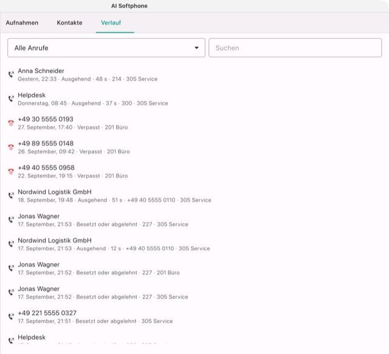Viewport: 389px width, 354px height.
Task: Select the Verlauf tab
Action: pyautogui.click(x=111, y=23)
